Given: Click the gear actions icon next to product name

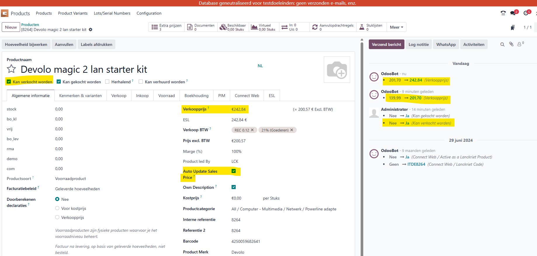Looking at the screenshot, I should [x=91, y=30].
